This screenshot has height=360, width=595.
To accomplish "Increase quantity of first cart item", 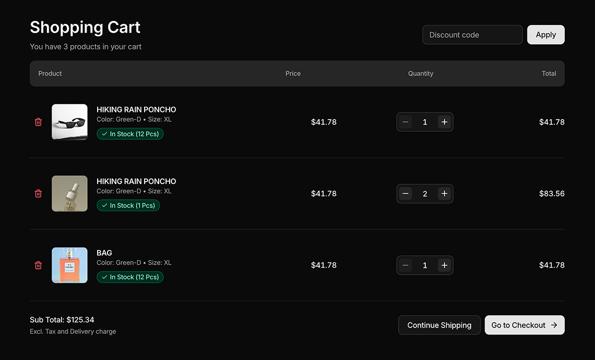I will pyautogui.click(x=445, y=122).
